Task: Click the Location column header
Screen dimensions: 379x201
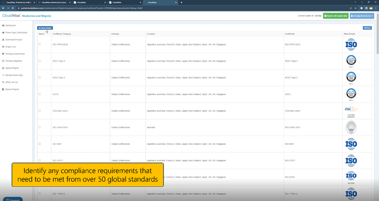Action: click(151, 34)
